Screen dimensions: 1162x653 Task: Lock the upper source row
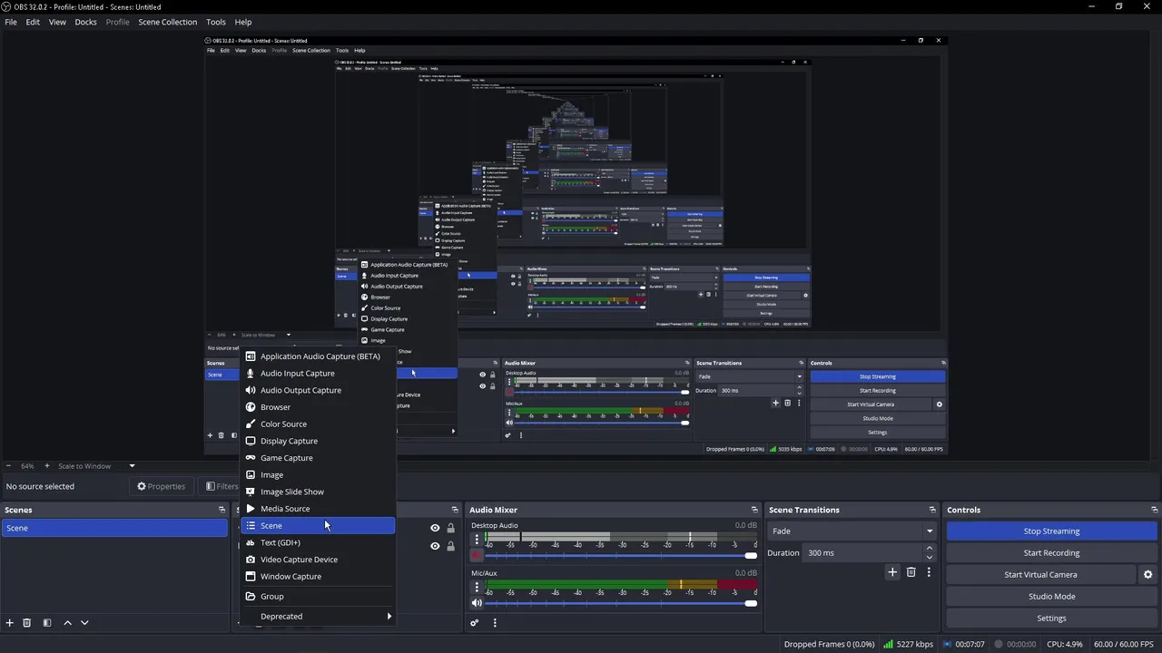[x=450, y=528]
